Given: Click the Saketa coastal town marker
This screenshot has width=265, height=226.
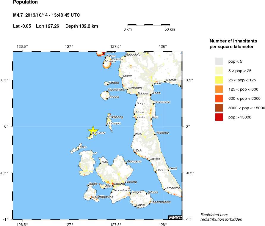Looking at the screenshot, I should click(x=149, y=161).
